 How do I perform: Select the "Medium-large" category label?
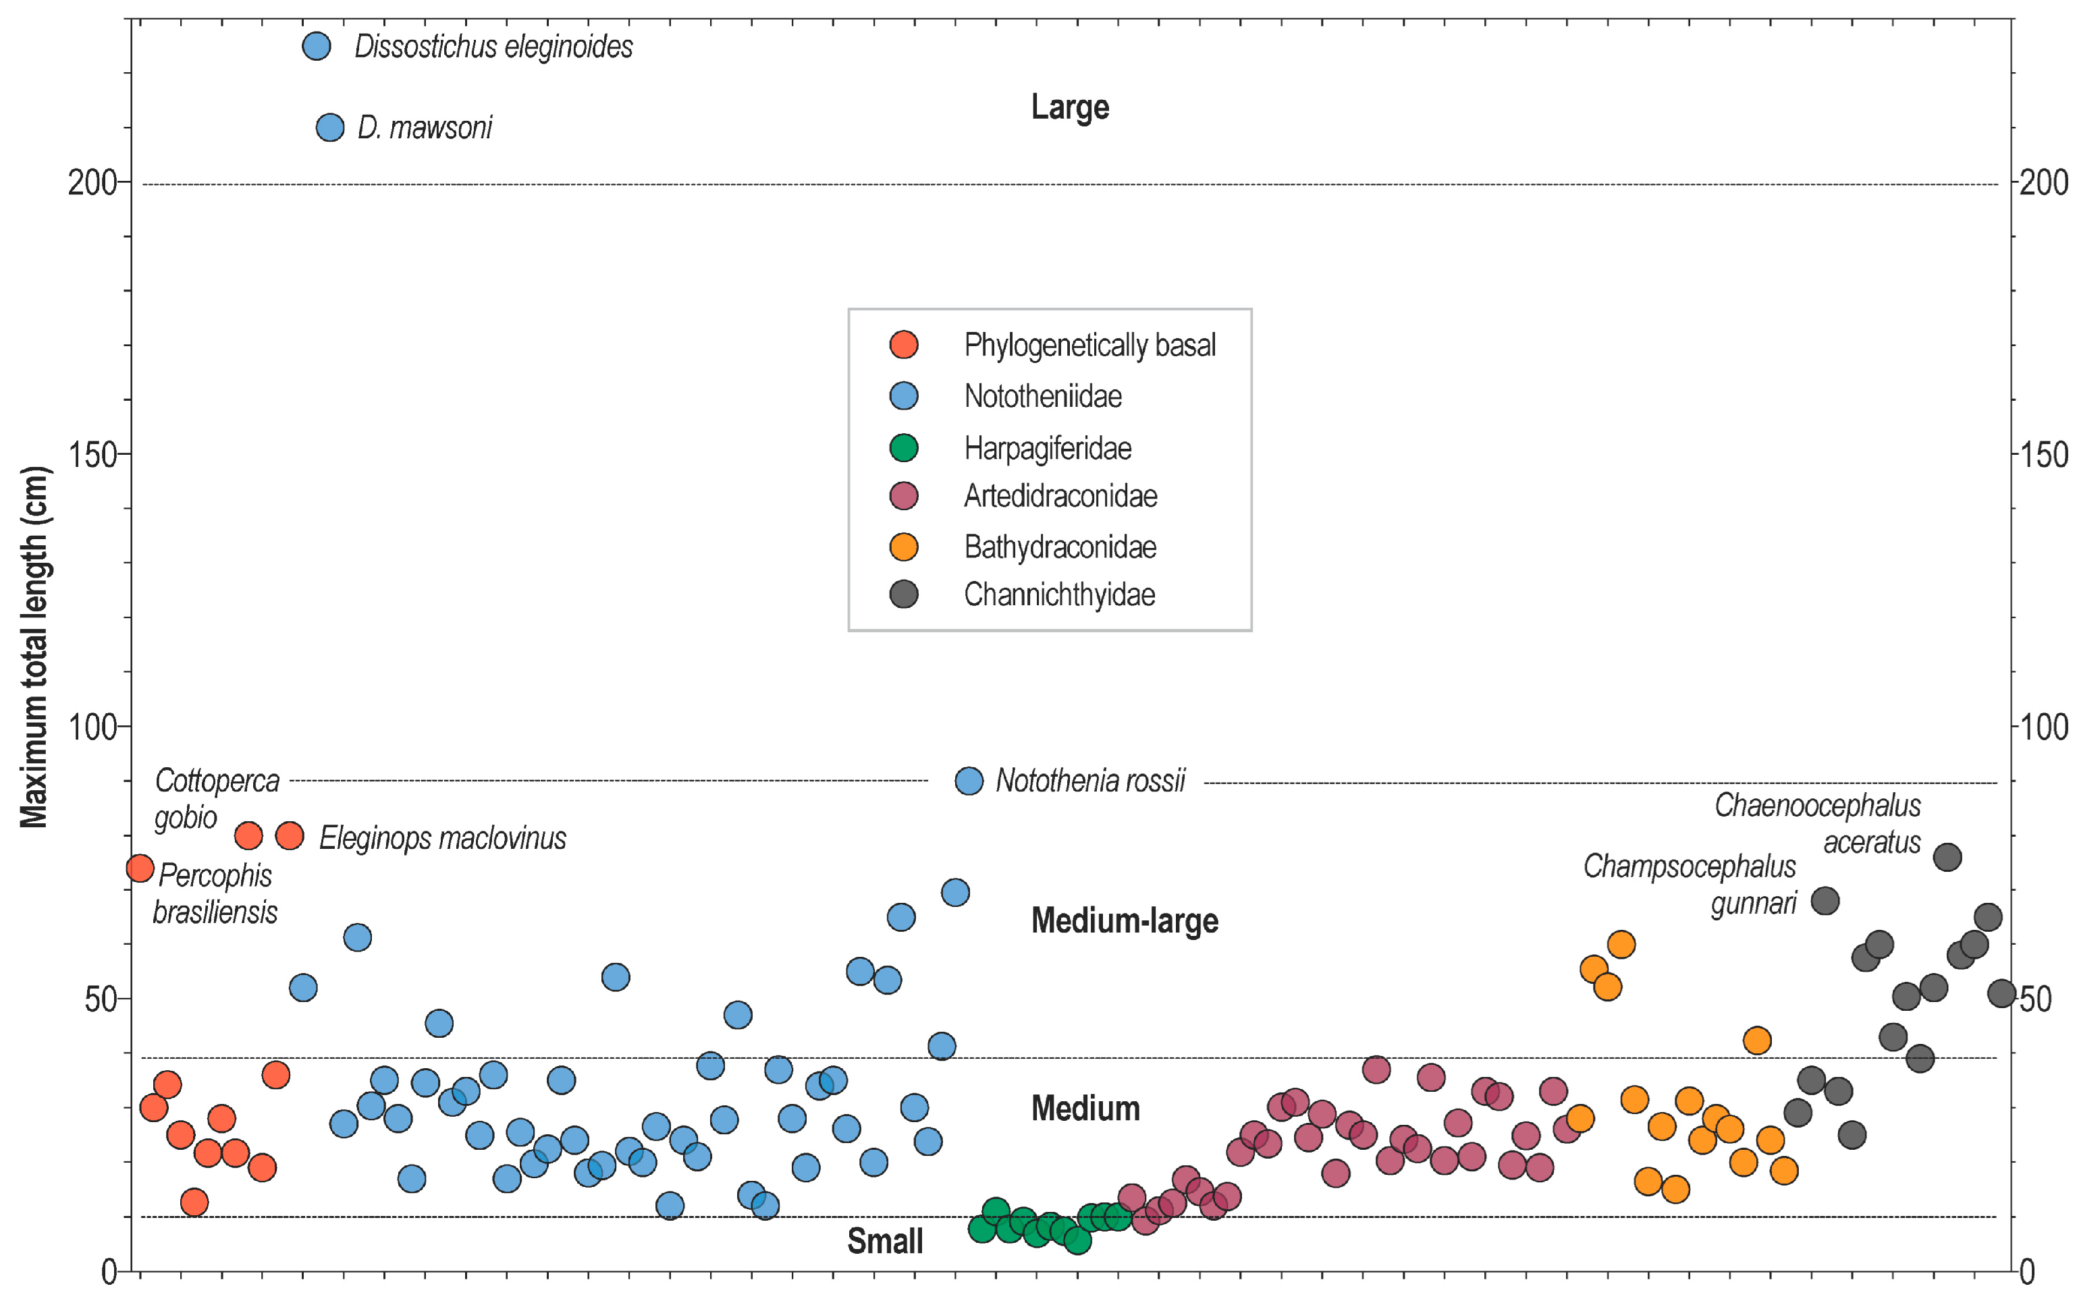pos(1124,920)
